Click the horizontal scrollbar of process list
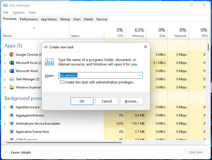212x160 pixels. pyautogui.click(x=64, y=142)
